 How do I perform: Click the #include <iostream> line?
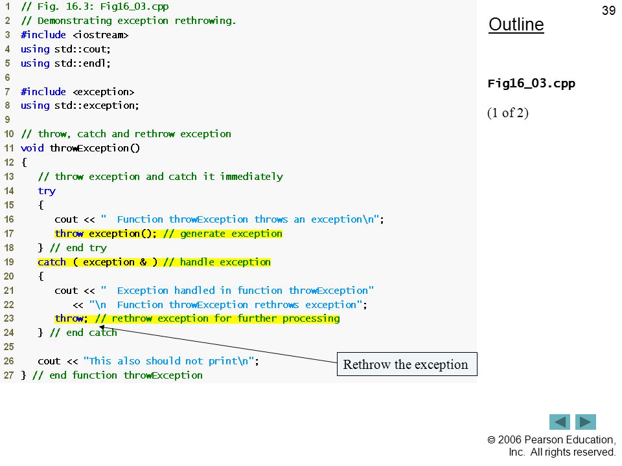pos(75,35)
